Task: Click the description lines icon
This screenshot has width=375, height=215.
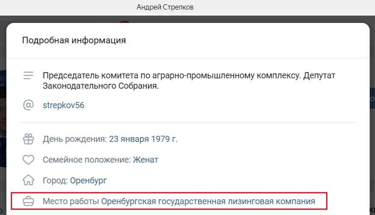Action: pos(29,76)
